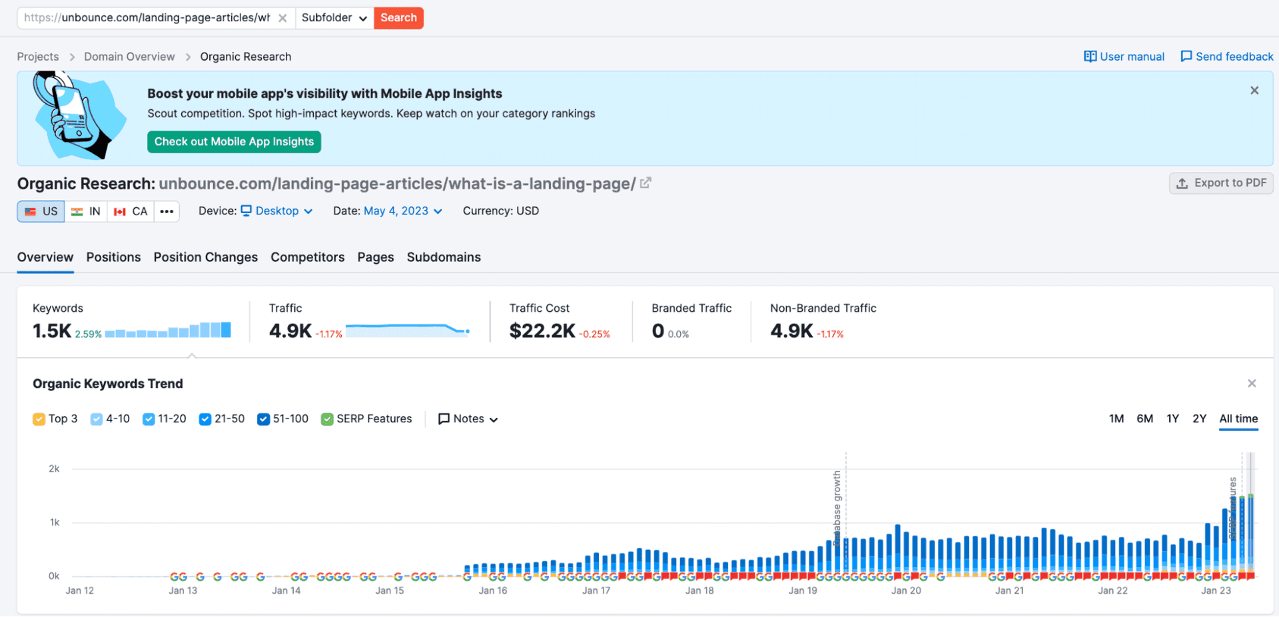Click the Traffic sparkline chart
Image resolution: width=1279 pixels, height=617 pixels.
point(408,330)
